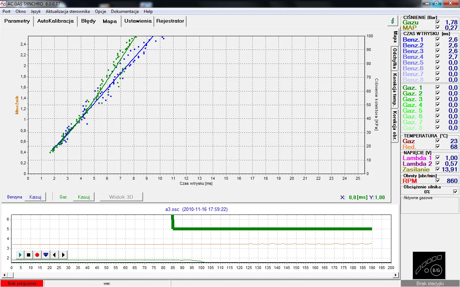Click the left arrow of horizontal scrollbar
460x287 pixels.
point(4,275)
